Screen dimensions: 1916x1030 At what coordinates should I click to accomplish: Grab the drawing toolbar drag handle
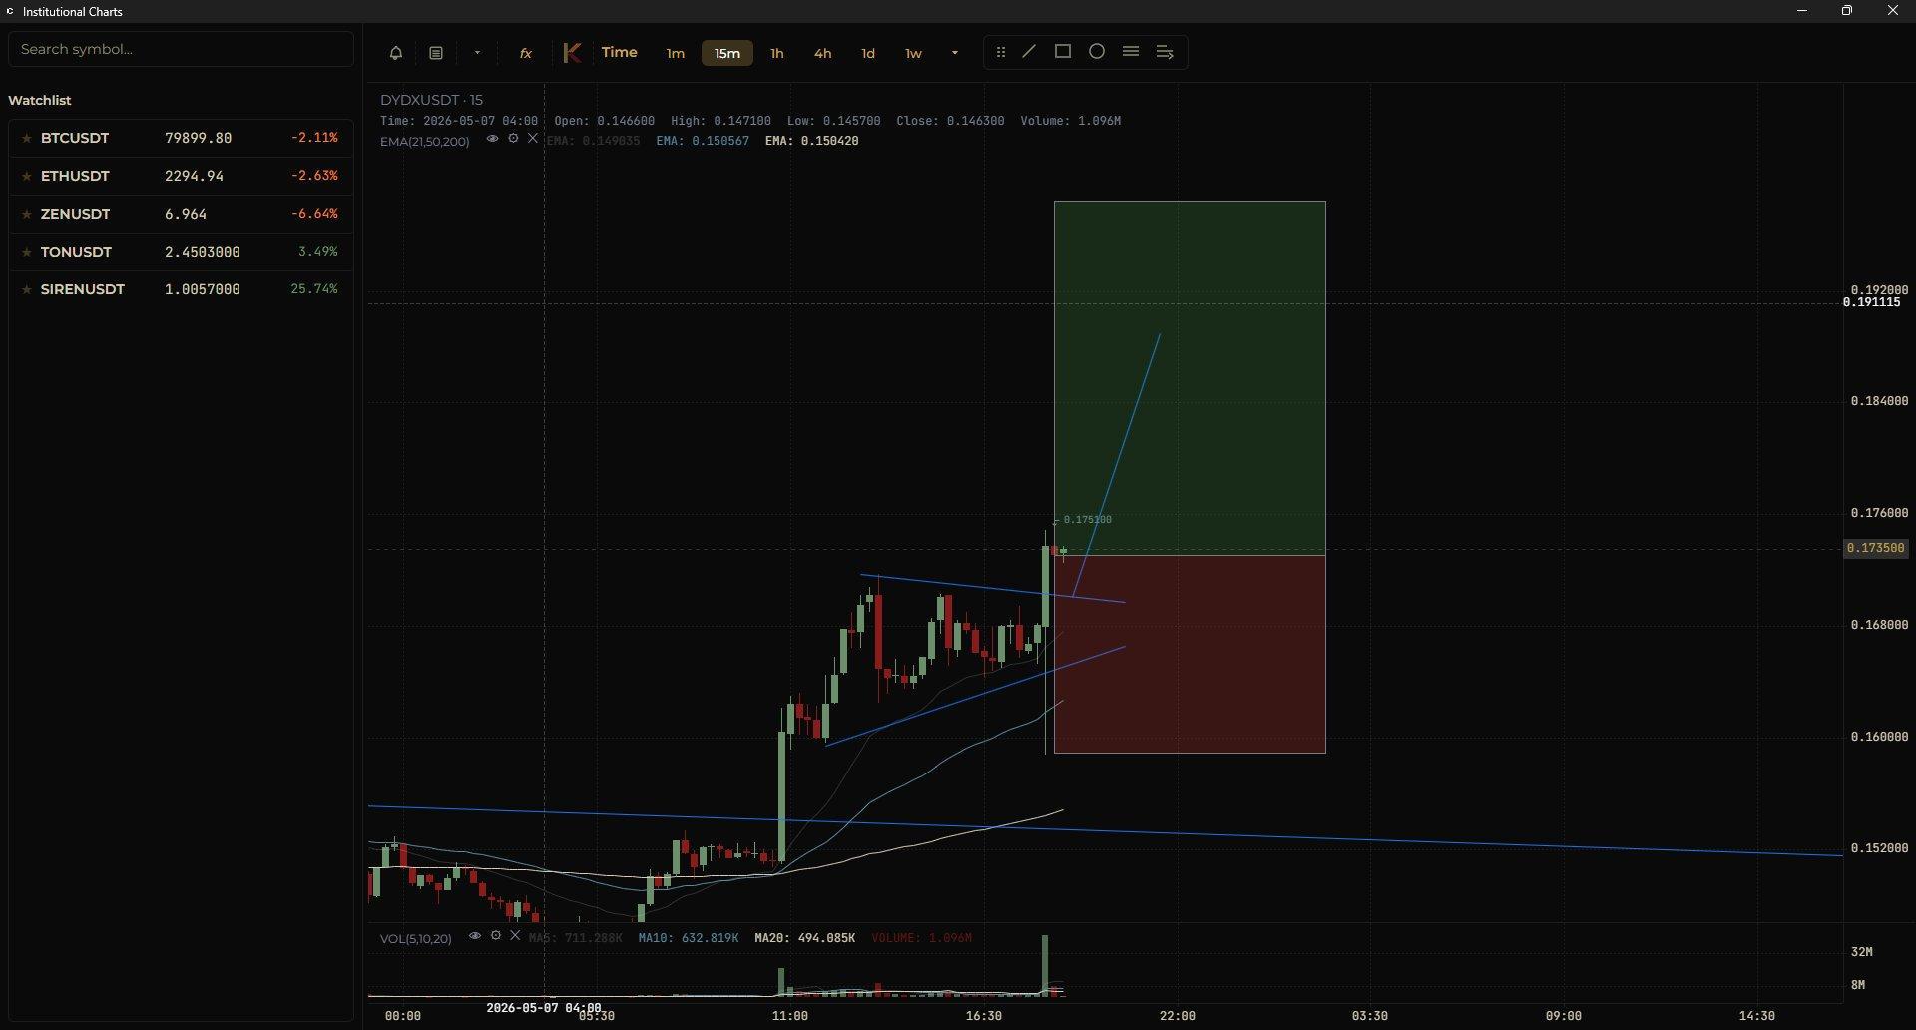(1001, 52)
